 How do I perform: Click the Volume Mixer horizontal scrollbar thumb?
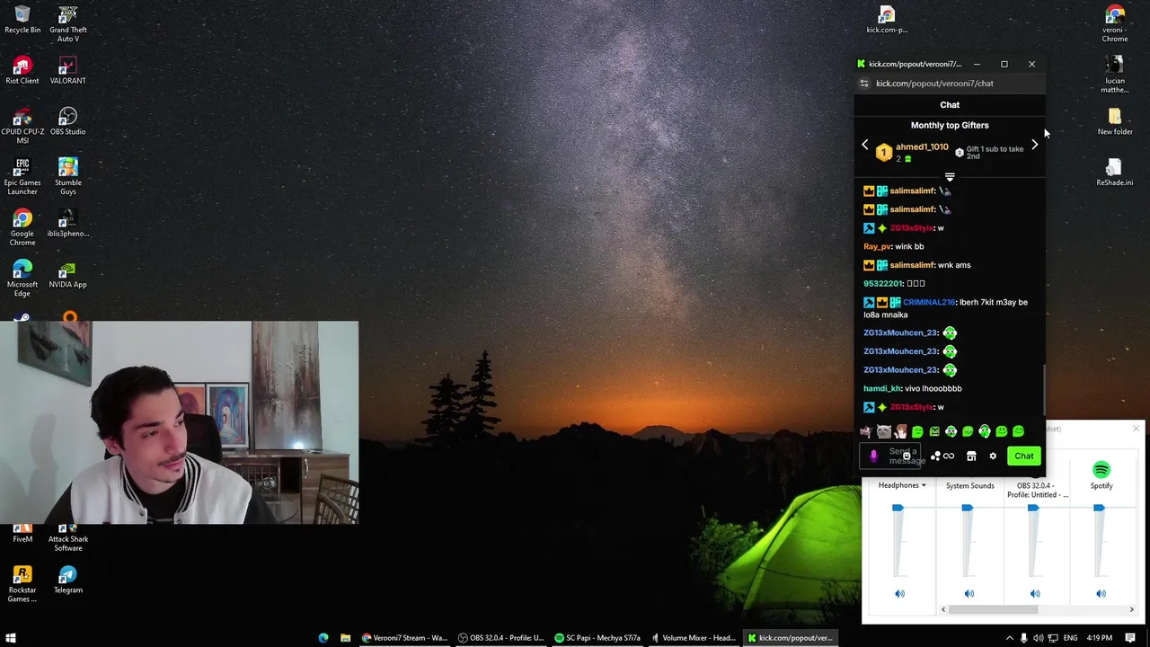coord(994,610)
